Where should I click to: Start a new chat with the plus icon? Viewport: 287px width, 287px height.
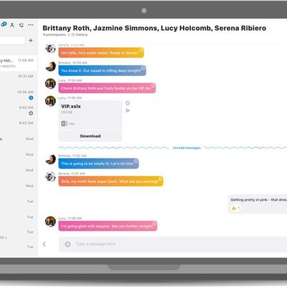coord(31,40)
